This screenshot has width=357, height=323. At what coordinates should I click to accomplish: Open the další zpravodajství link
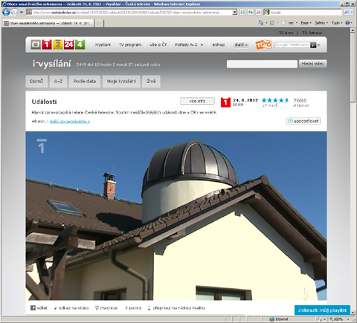pyautogui.click(x=70, y=121)
